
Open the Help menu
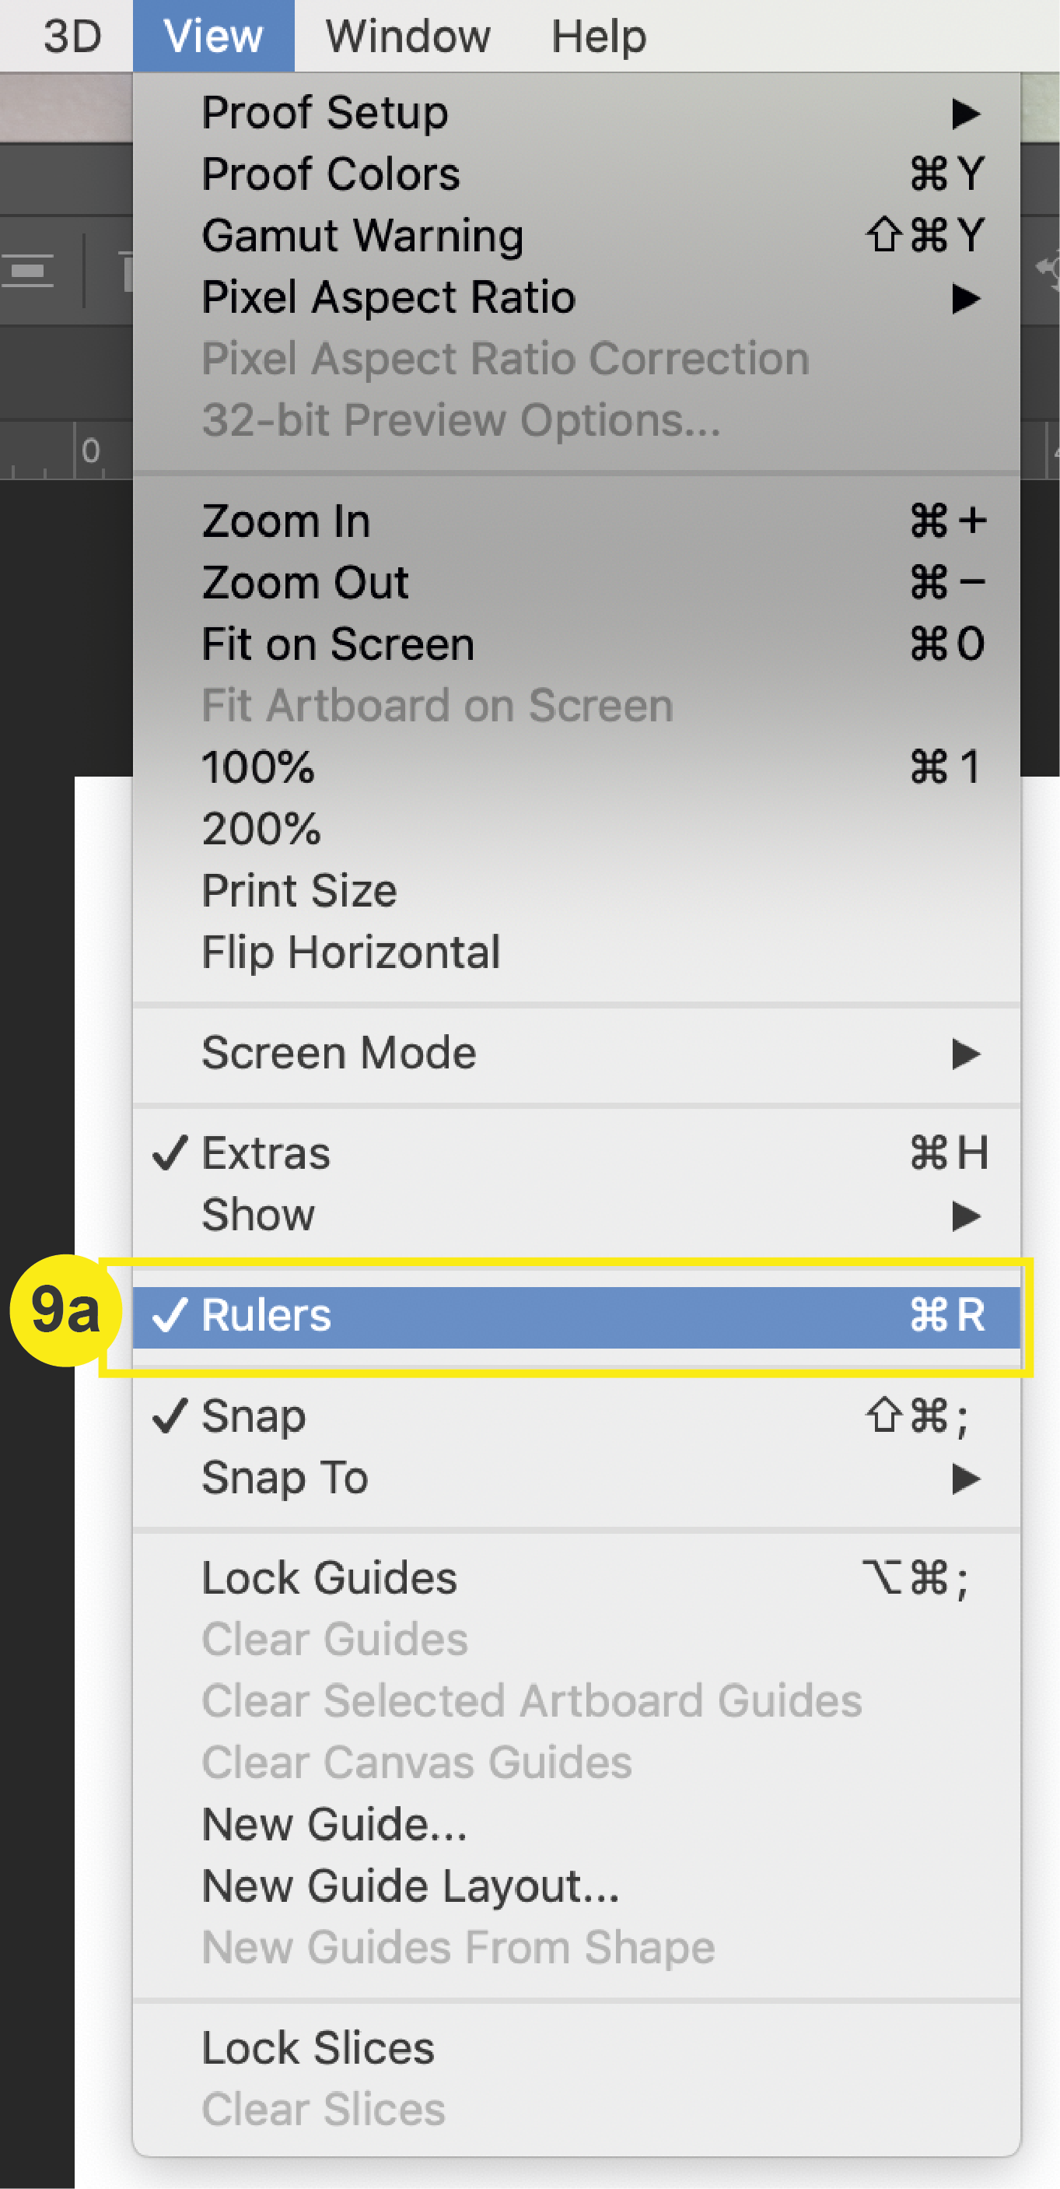pyautogui.click(x=599, y=36)
